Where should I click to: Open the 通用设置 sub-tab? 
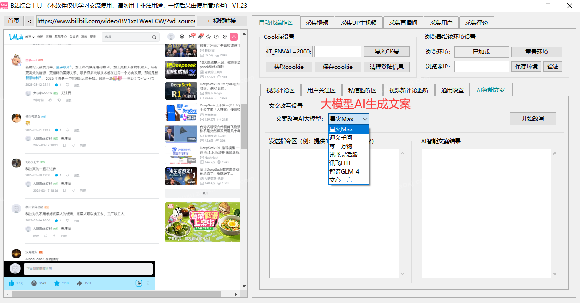coord(452,90)
